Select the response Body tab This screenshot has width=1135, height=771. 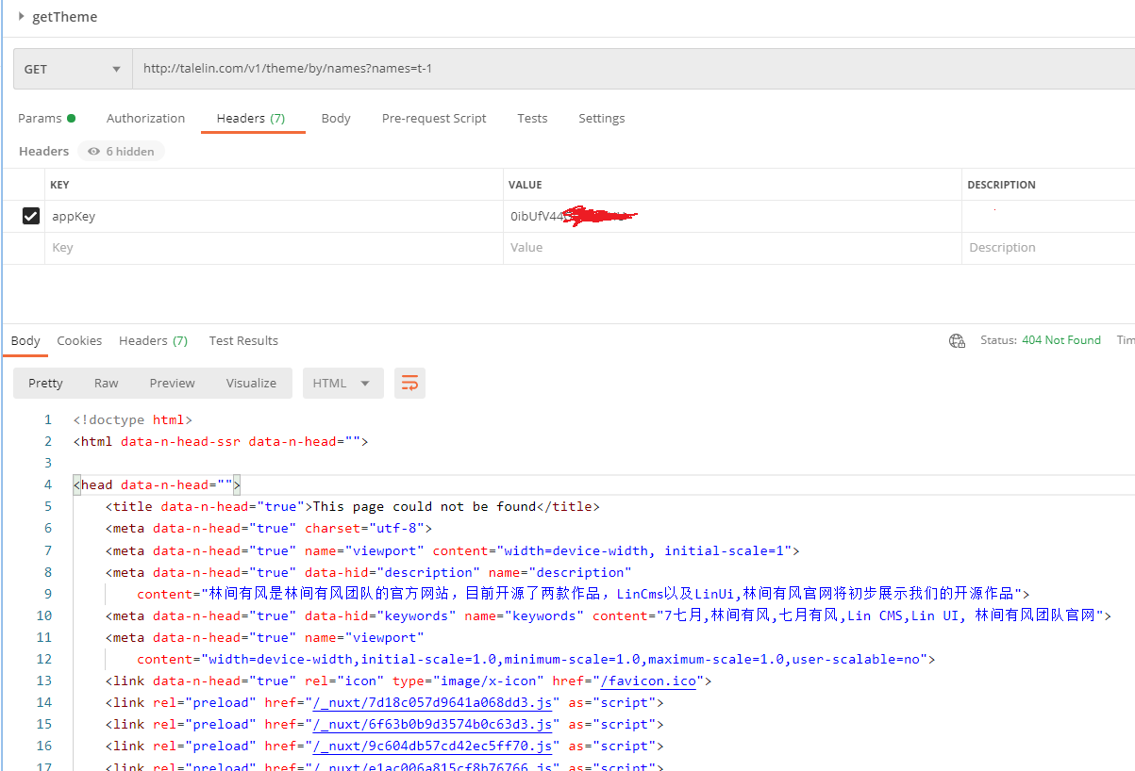pos(25,340)
